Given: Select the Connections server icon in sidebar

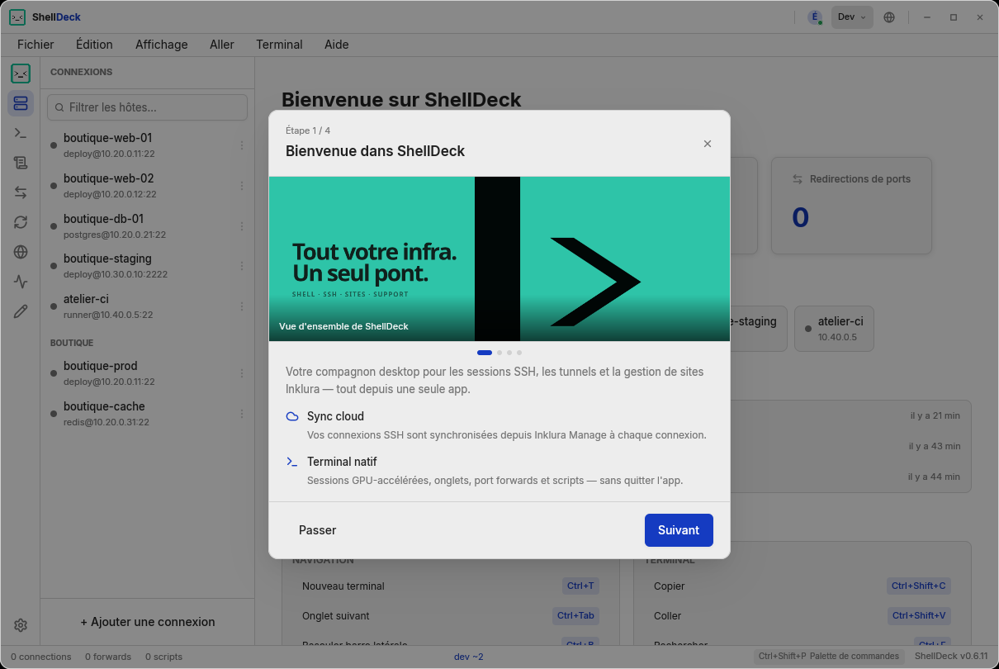Looking at the screenshot, I should point(21,103).
